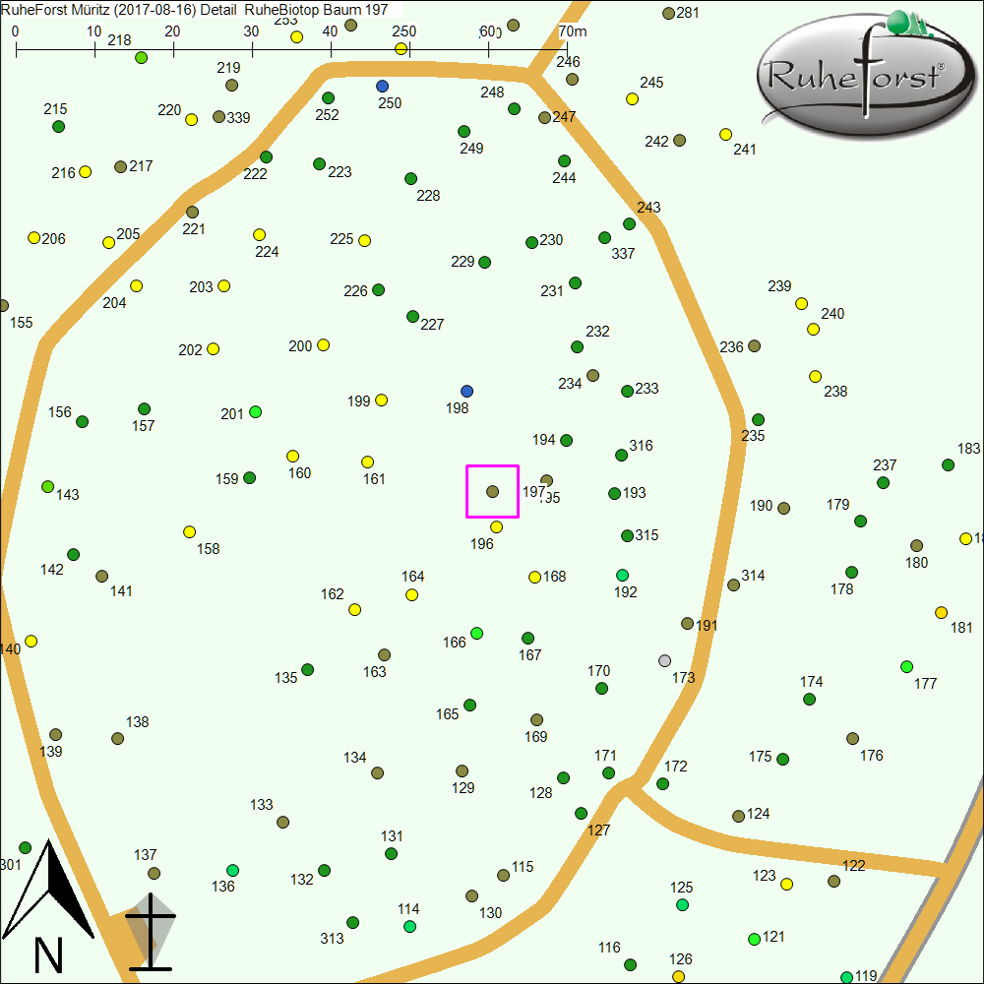The height and width of the screenshot is (984, 984).
Task: Choose the yellow marker for tree 245
Action: (633, 98)
